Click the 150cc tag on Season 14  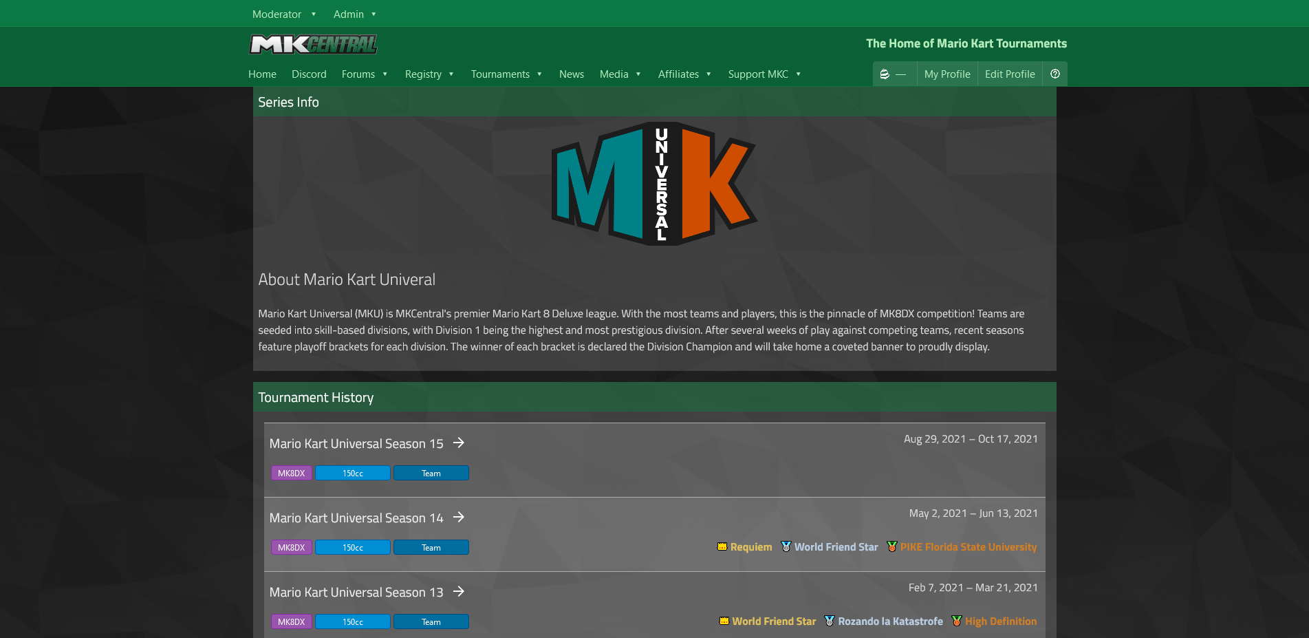coord(353,547)
